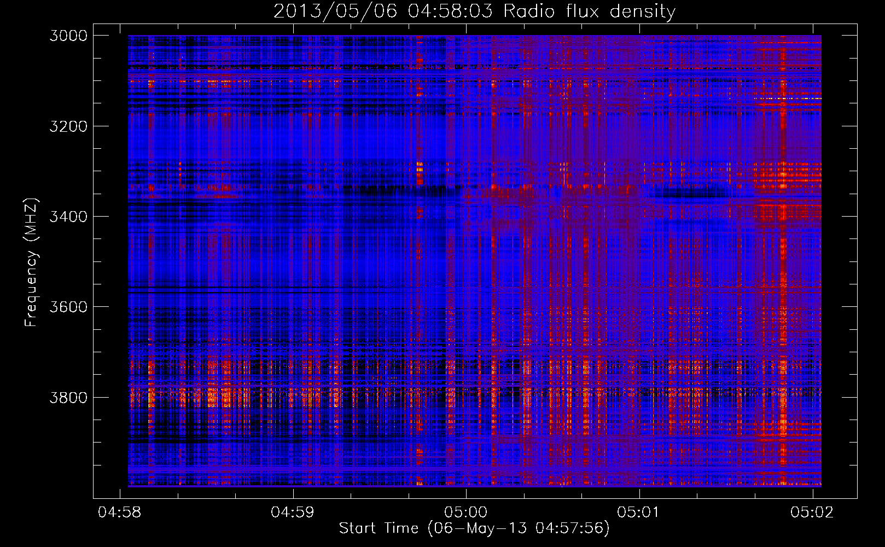Click the "Start Time (06-May-13 04:57:56)" label
Viewport: 885px width, 547px height.
(474, 528)
